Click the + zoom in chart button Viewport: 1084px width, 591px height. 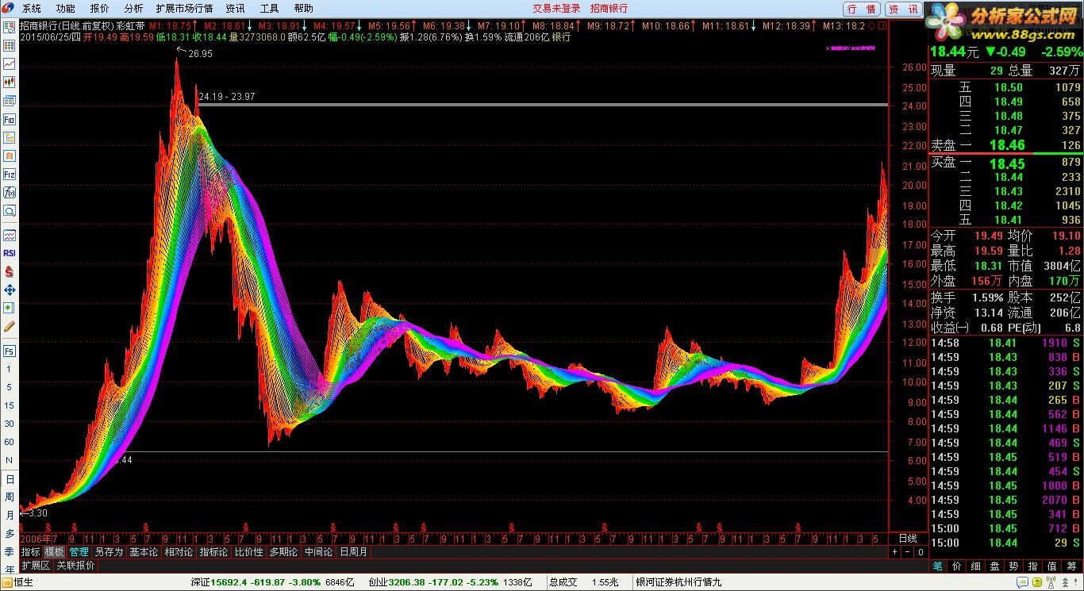pos(894,552)
